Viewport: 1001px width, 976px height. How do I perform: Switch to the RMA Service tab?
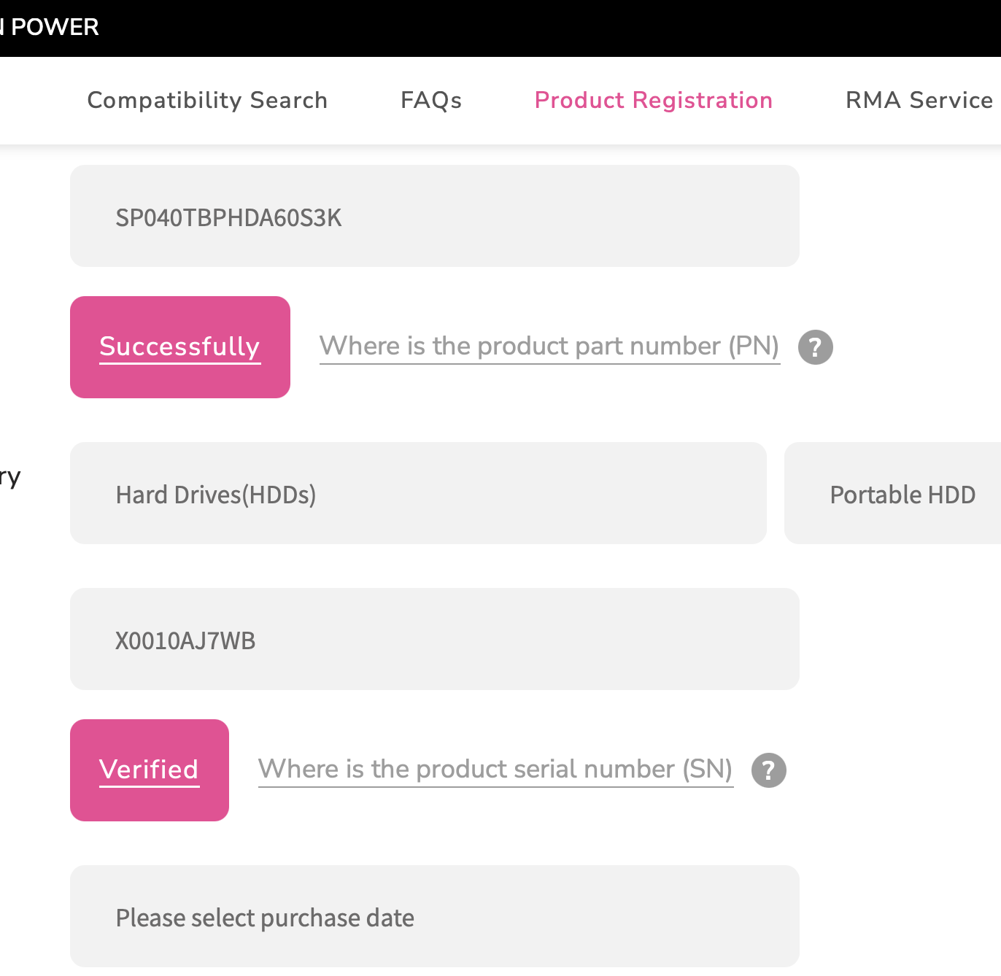[919, 100]
